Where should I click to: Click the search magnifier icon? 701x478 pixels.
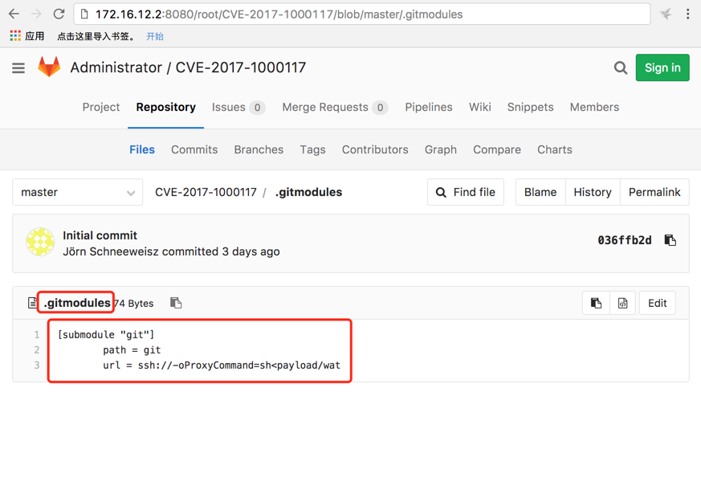[x=620, y=68]
